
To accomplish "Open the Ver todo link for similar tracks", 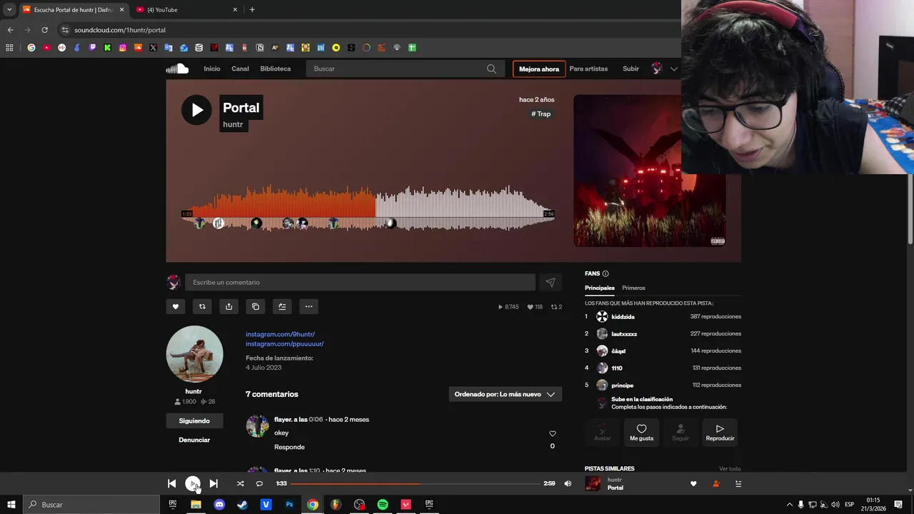I will coord(730,468).
